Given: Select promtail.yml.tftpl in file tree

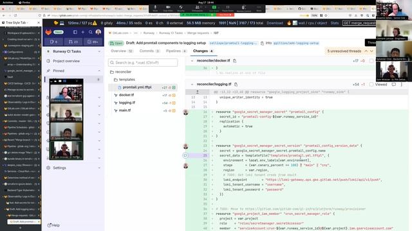Looking at the screenshot, I should pyautogui.click(x=143, y=87).
